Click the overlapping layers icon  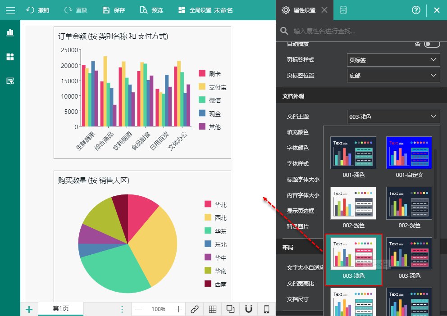click(x=230, y=309)
